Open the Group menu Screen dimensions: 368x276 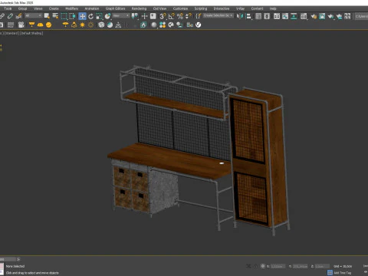point(22,8)
